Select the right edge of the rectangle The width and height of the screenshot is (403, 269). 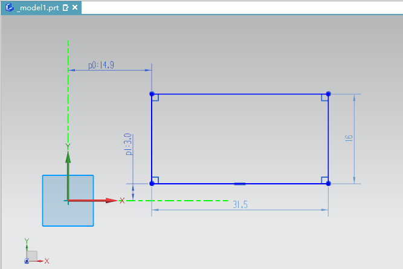point(328,138)
